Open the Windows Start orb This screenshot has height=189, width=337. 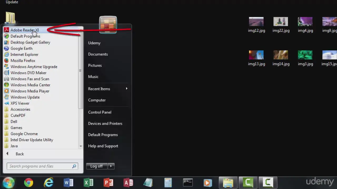[x=9, y=182]
